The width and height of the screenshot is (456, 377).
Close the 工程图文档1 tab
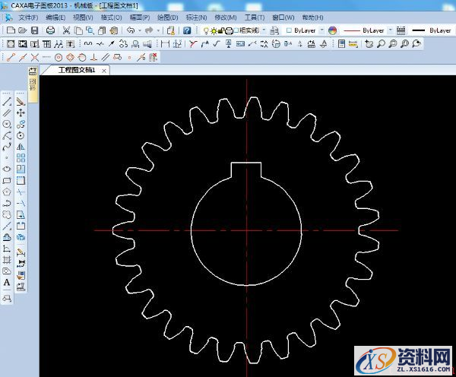click(104, 70)
